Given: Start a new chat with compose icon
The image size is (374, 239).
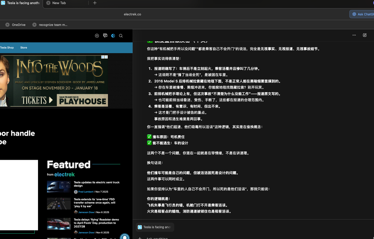Looking at the screenshot, I should 365,35.
